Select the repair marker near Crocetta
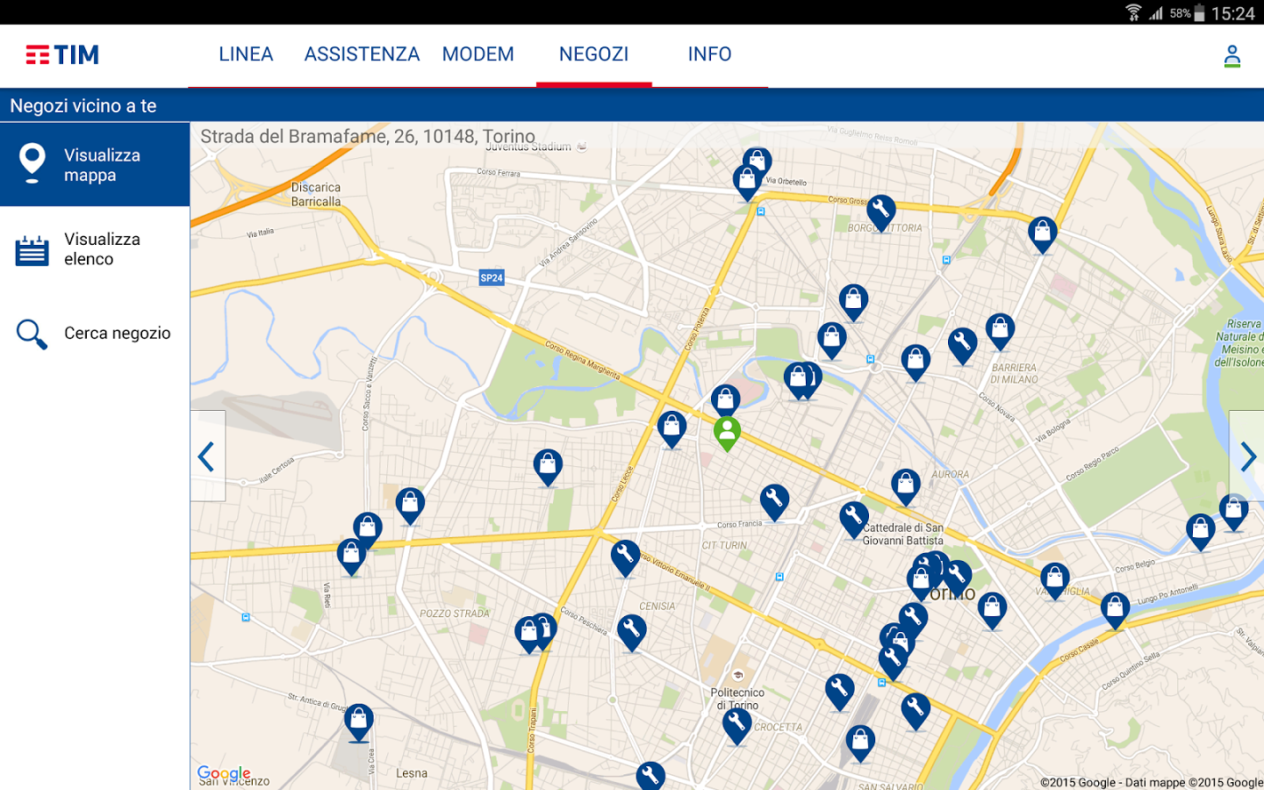Viewport: 1264px width, 790px height. coord(736,725)
